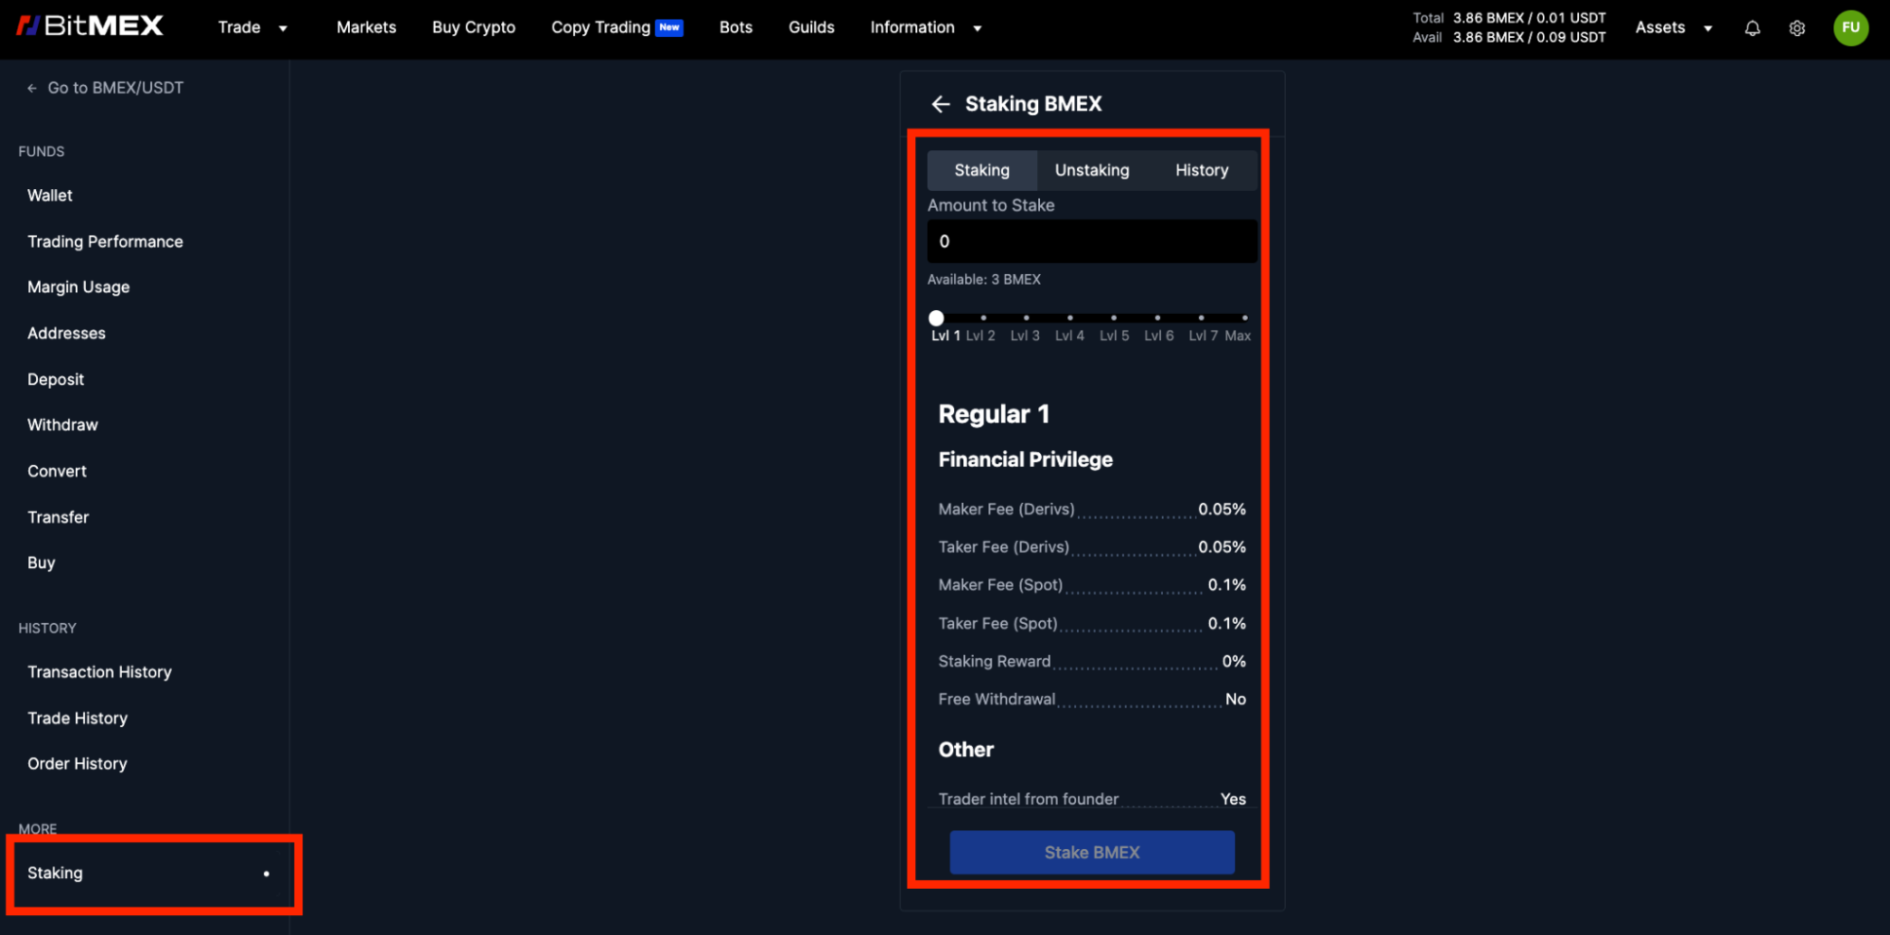Click the staking level slider handle
This screenshot has width=1890, height=935.
point(936,318)
